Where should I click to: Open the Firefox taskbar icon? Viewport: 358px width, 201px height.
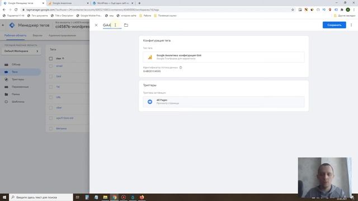142,197
